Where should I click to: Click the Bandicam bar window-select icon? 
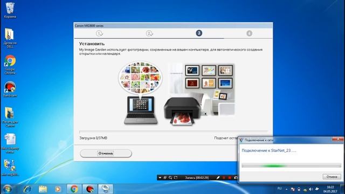(165, 177)
